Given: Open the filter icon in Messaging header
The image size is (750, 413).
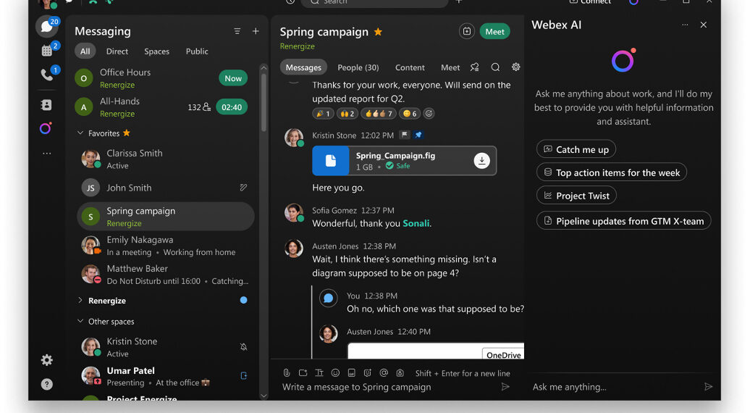Looking at the screenshot, I should pyautogui.click(x=237, y=31).
